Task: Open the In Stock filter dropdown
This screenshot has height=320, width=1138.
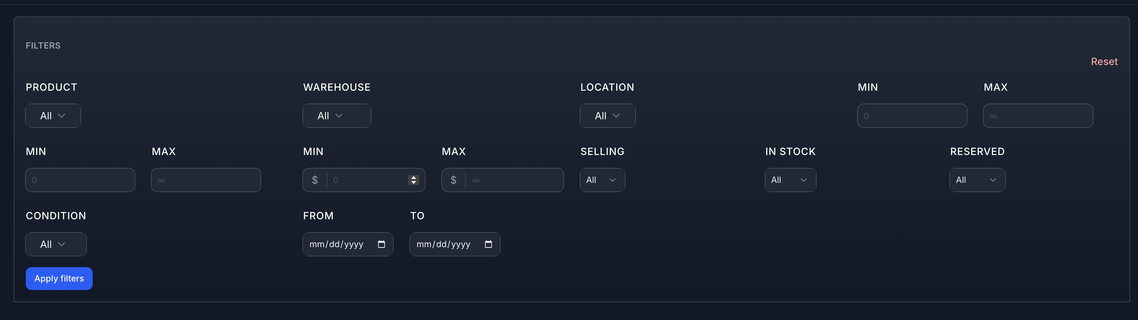Action: click(790, 180)
